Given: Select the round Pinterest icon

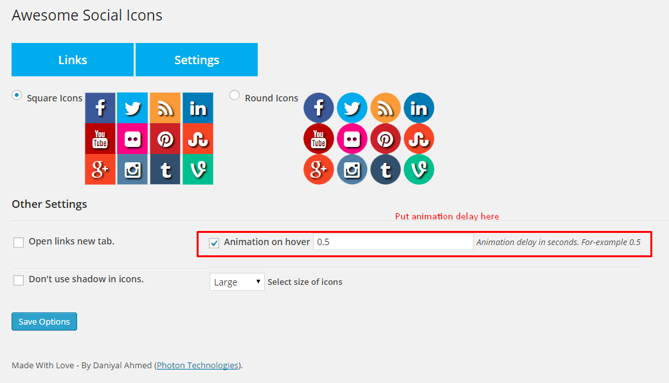Looking at the screenshot, I should tap(385, 139).
